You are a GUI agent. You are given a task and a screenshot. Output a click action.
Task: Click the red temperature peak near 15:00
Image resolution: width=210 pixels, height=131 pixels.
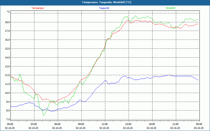[x=127, y=20]
